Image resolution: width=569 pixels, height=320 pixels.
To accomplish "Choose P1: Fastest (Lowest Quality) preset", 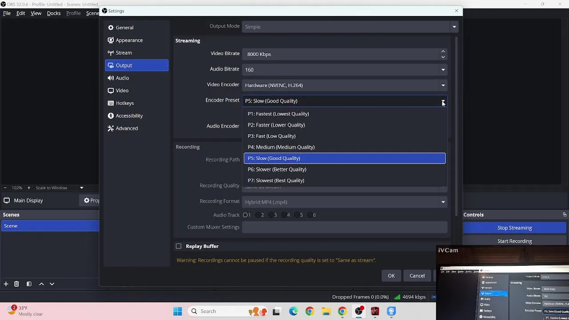I will [x=345, y=114].
